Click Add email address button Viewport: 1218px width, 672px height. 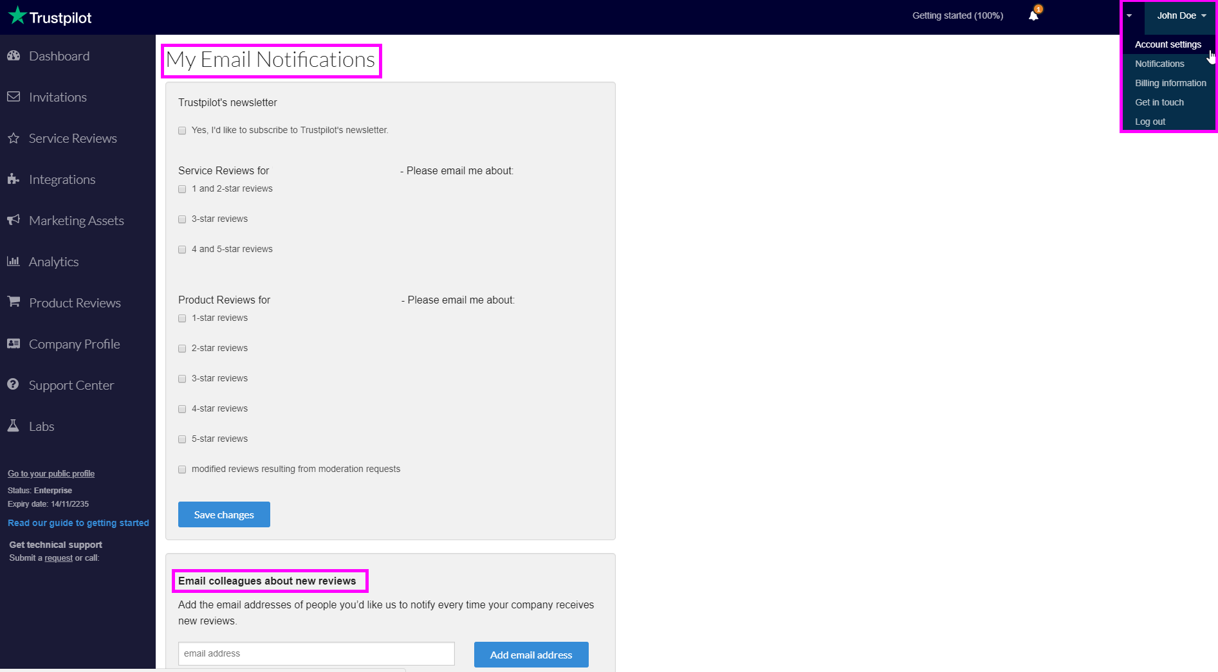(x=531, y=655)
